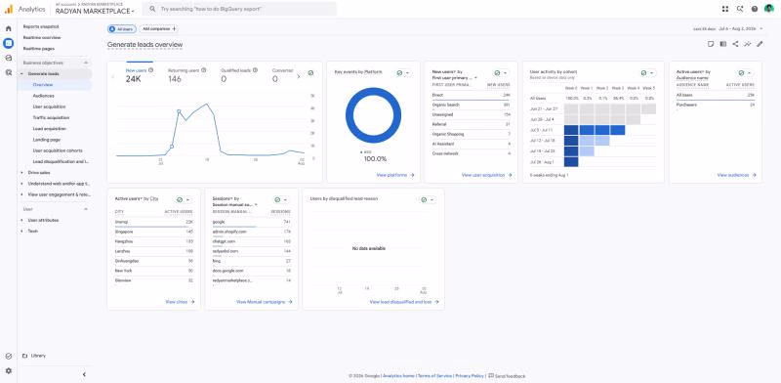Expand the Drive sales section
The width and height of the screenshot is (781, 383).
click(21, 173)
